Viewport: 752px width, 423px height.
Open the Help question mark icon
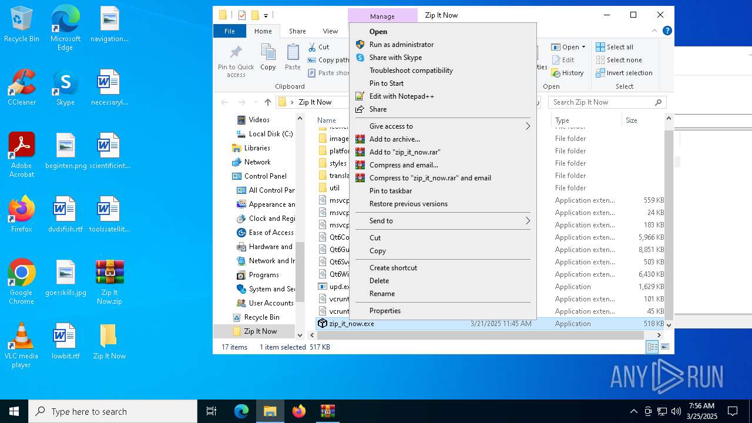click(x=667, y=31)
